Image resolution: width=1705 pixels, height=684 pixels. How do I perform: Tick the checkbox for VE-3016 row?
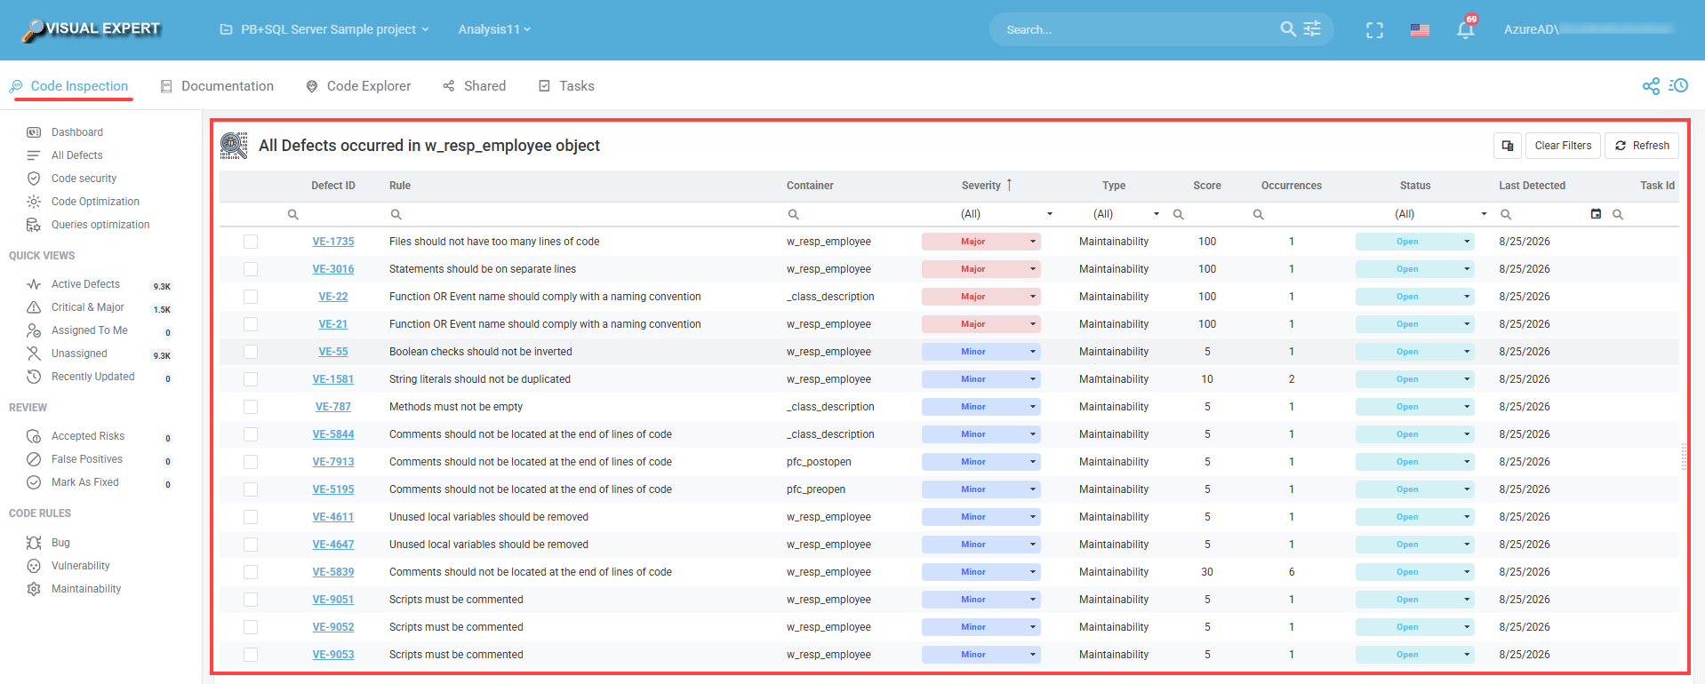point(251,269)
